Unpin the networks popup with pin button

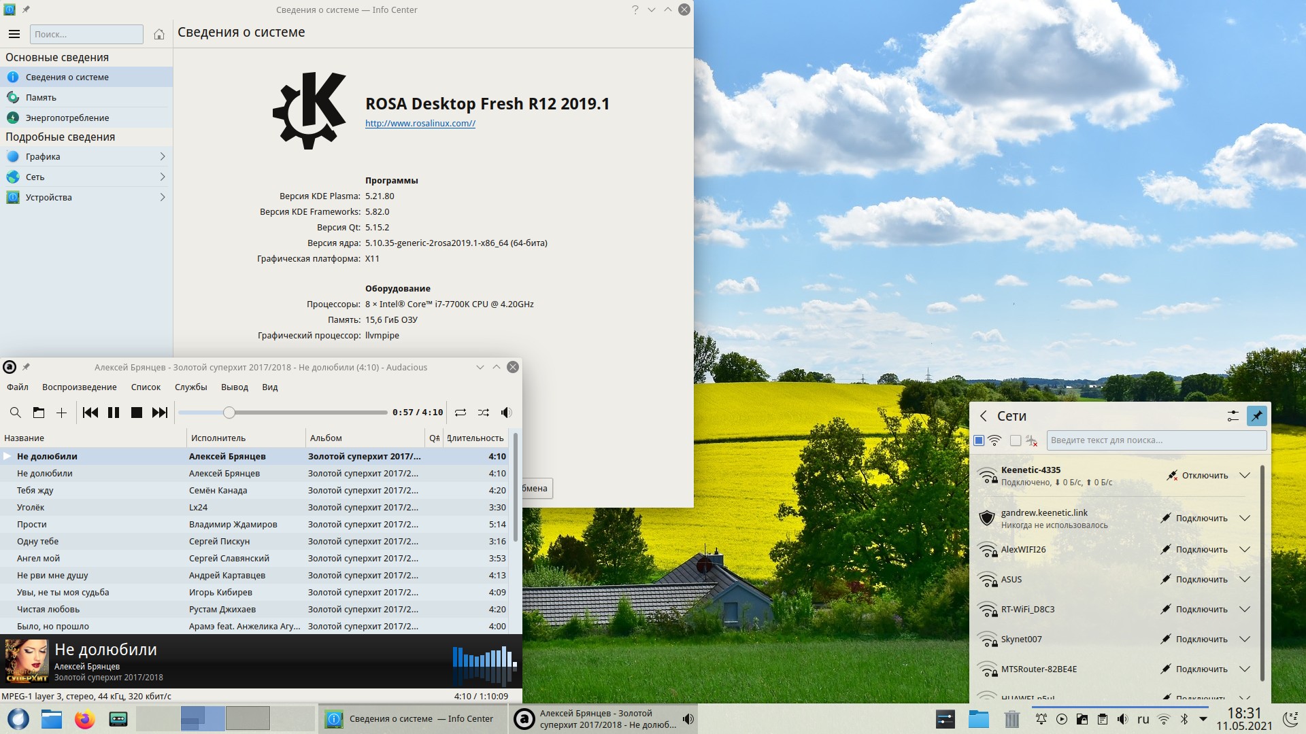pyautogui.click(x=1256, y=416)
